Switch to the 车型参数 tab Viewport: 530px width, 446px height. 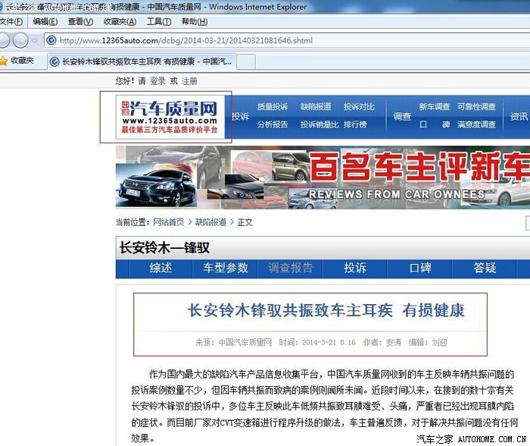pos(225,268)
